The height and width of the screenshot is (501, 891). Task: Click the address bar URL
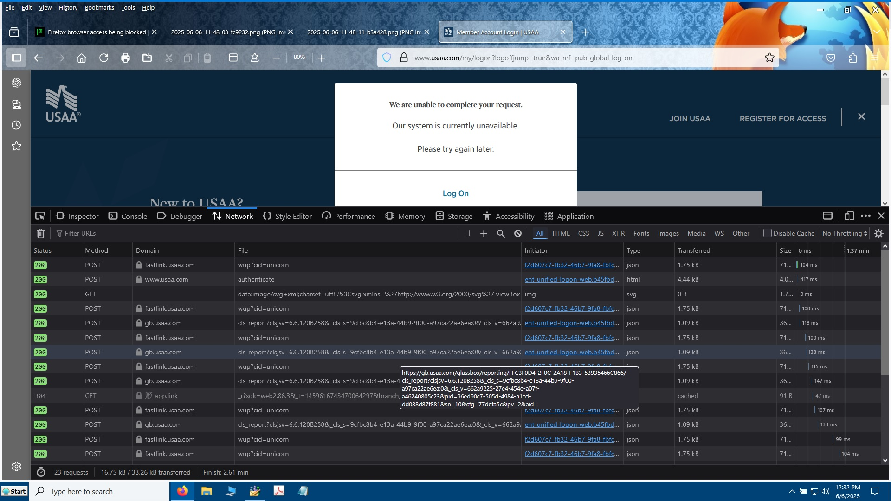click(x=523, y=58)
